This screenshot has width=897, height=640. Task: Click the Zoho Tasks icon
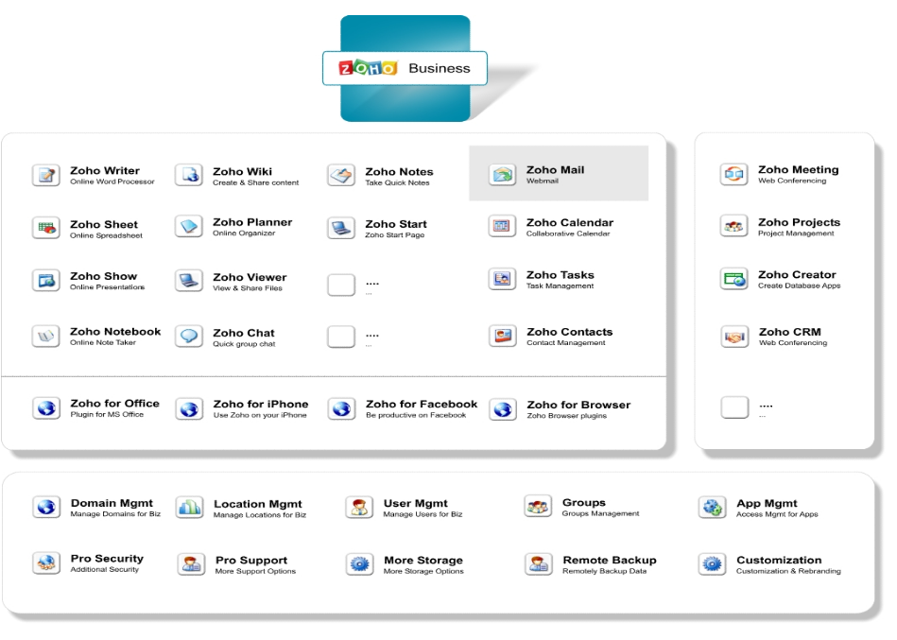(503, 279)
